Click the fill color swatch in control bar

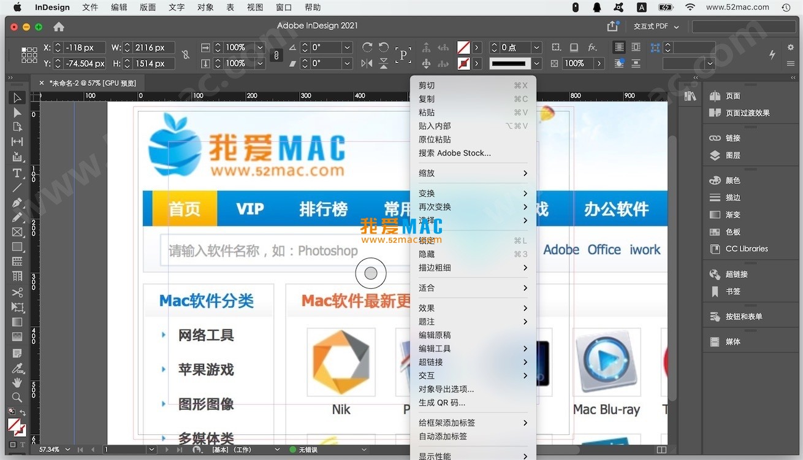pyautogui.click(x=463, y=47)
